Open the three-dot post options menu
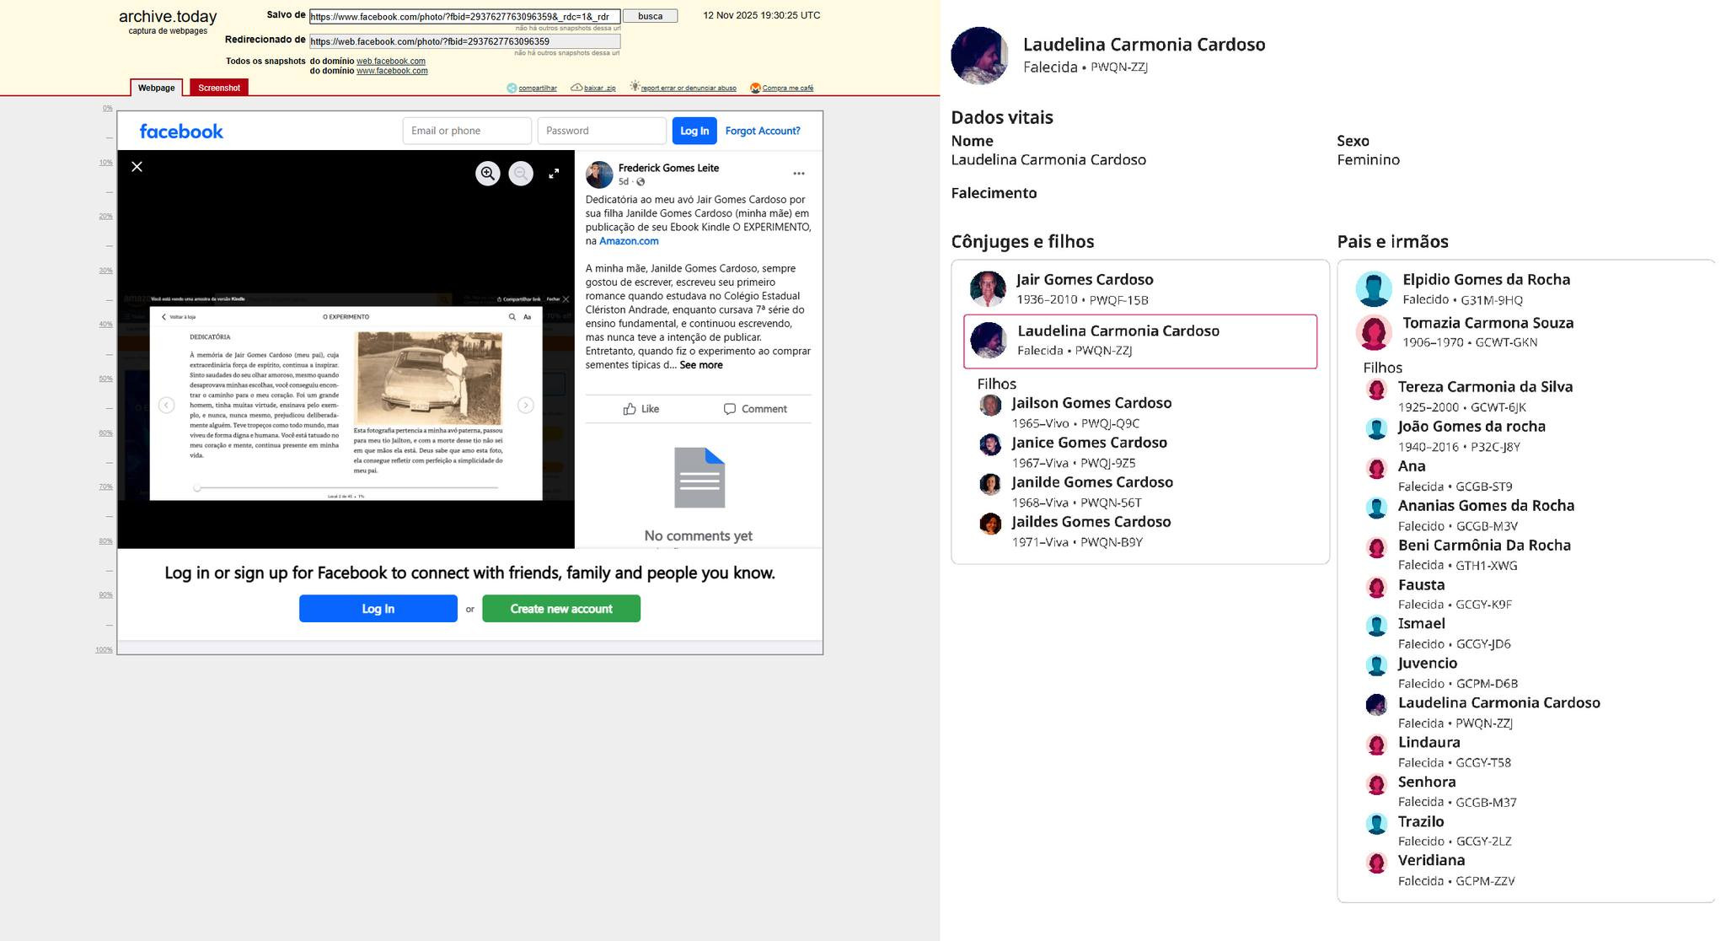The width and height of the screenshot is (1726, 941). coord(798,174)
